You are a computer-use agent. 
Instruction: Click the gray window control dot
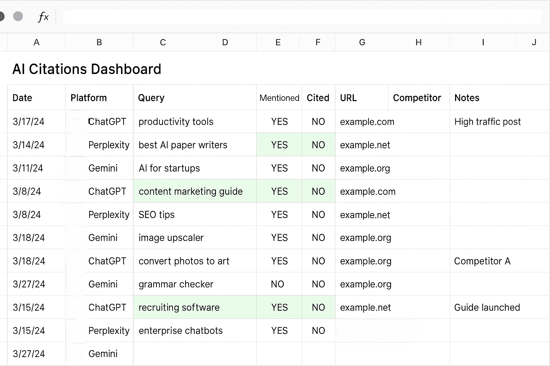(18, 16)
